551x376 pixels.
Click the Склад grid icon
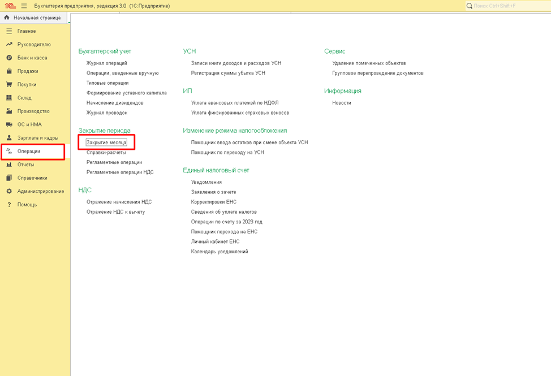click(x=9, y=98)
